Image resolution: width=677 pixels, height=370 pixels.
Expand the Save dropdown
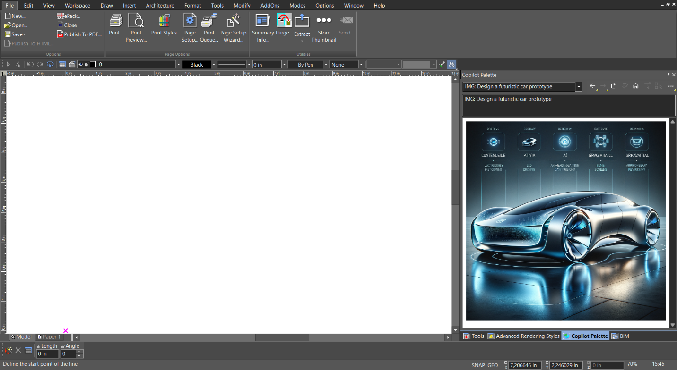[x=25, y=34]
